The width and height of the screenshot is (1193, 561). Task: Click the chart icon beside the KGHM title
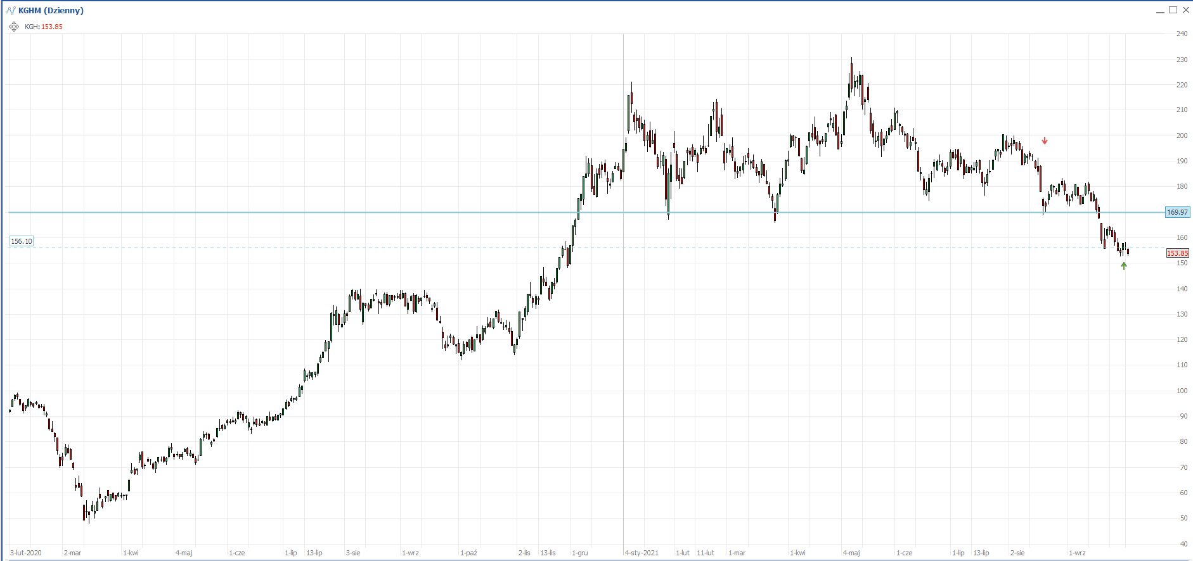point(10,10)
